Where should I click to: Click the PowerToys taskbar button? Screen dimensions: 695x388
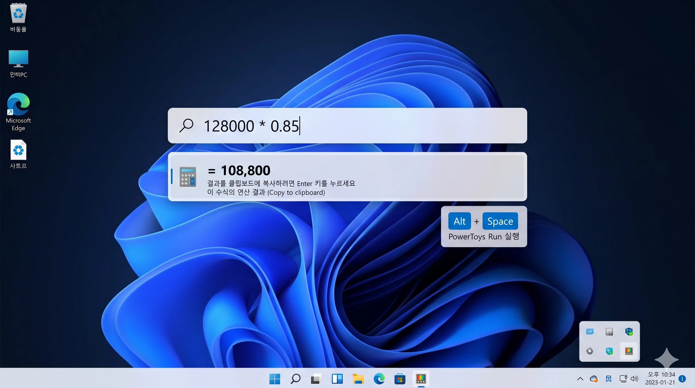pos(421,379)
